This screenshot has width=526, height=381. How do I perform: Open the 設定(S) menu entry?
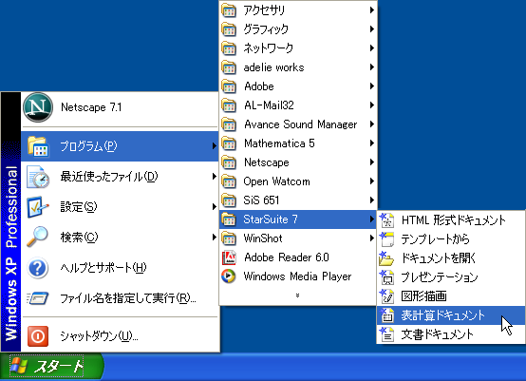[x=120, y=207]
